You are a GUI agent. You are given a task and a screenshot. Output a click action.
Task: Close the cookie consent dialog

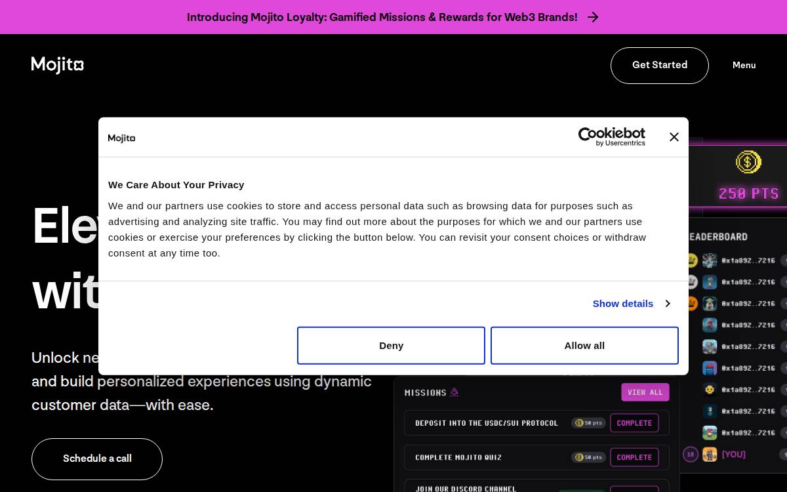pyautogui.click(x=674, y=137)
